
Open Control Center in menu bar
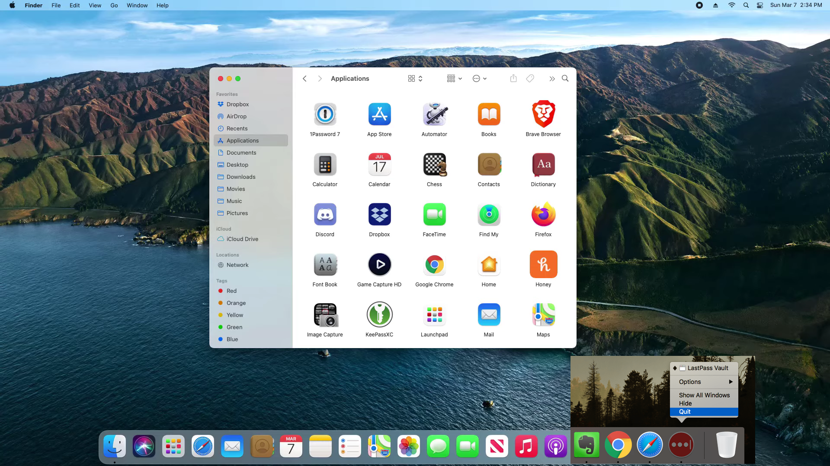coord(759,5)
